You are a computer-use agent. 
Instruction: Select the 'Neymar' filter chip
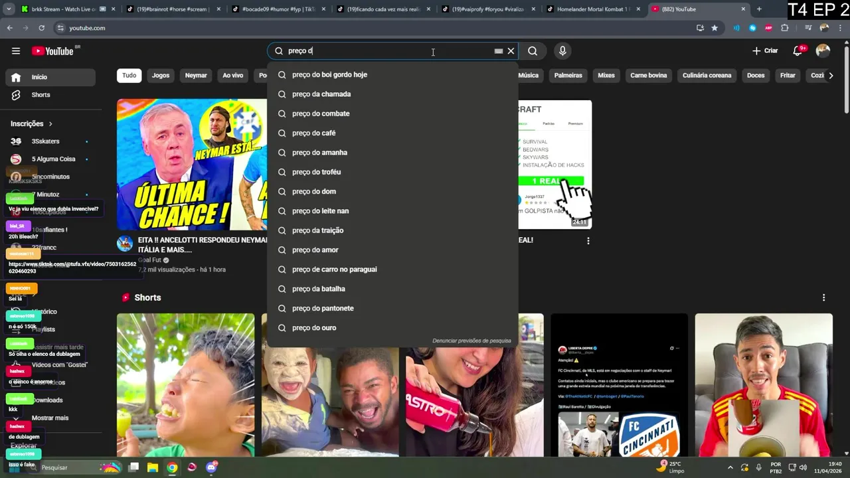[x=196, y=75]
